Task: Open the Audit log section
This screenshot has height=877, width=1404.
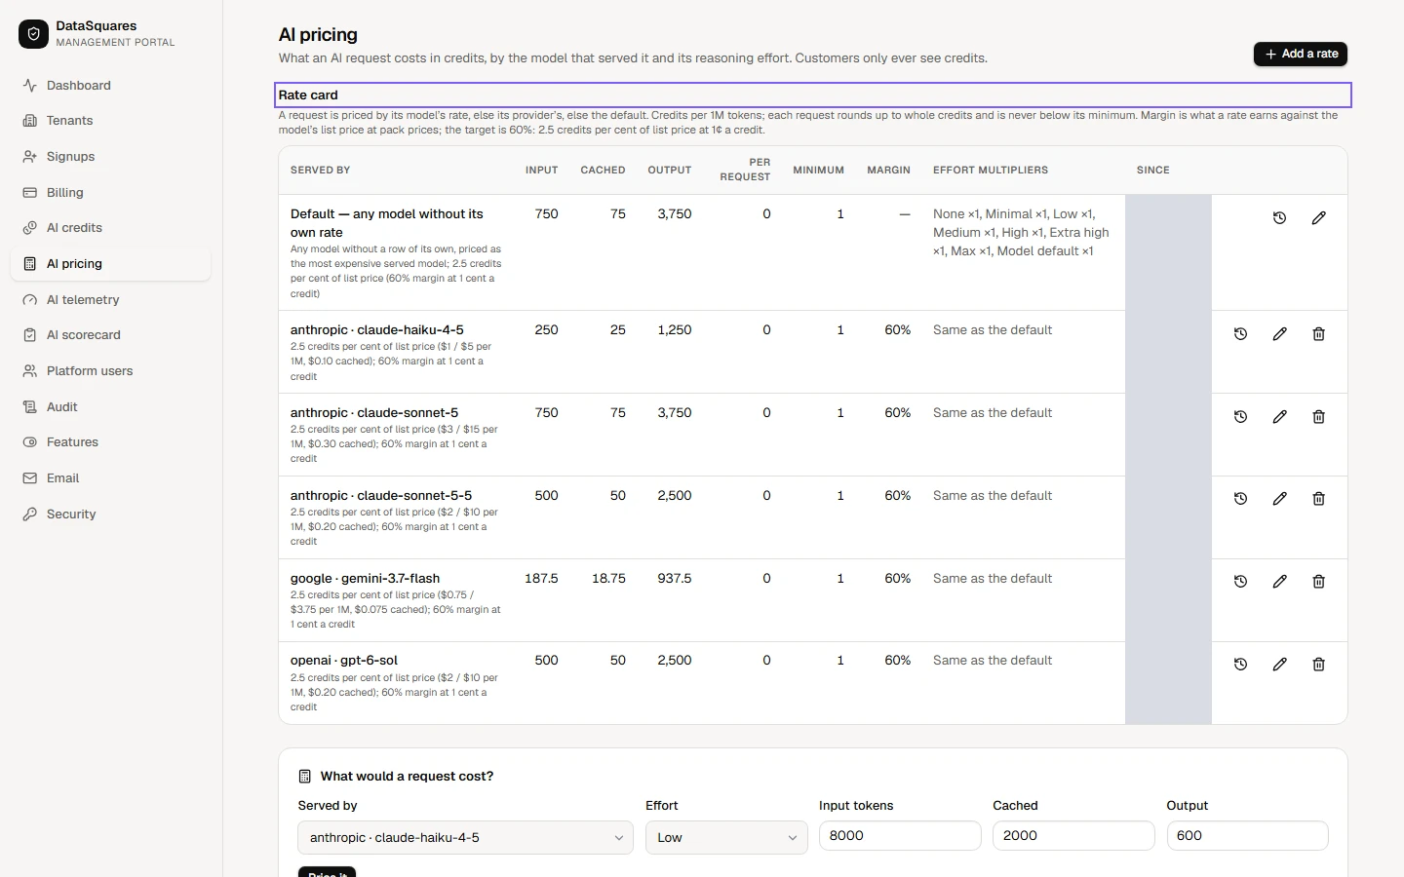Action: point(110,407)
